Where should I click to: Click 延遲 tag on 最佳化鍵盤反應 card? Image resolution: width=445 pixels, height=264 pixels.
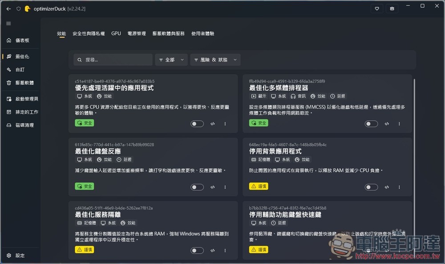(x=124, y=159)
